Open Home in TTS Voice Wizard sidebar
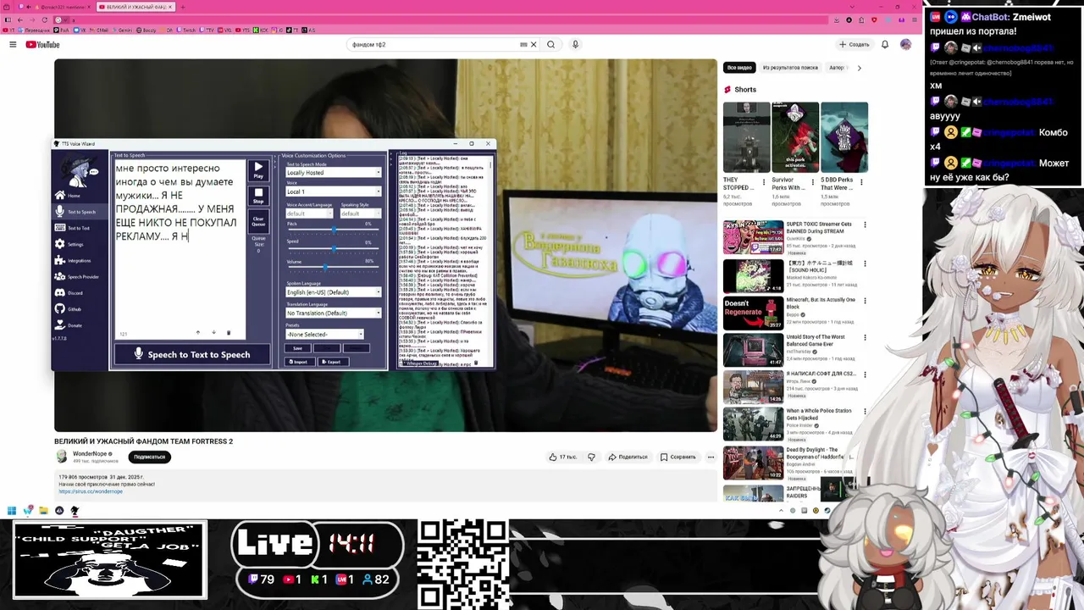The width and height of the screenshot is (1084, 610). click(x=80, y=196)
